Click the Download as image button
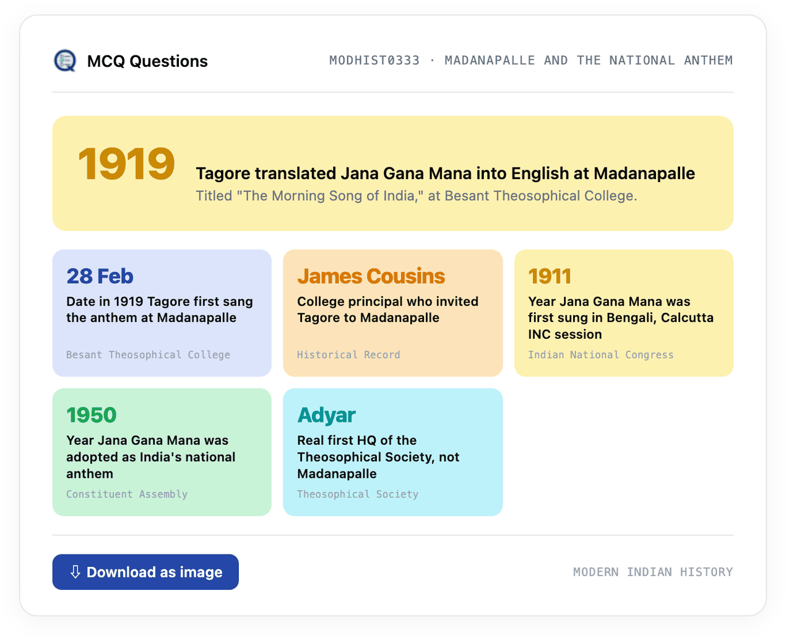 click(x=145, y=572)
